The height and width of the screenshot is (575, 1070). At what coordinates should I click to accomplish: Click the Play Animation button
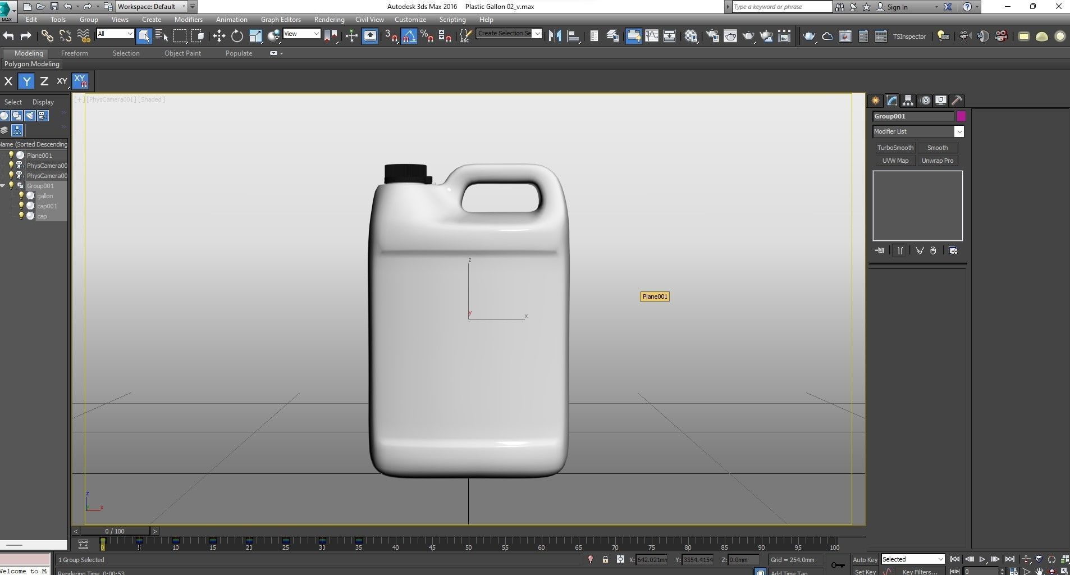982,559
